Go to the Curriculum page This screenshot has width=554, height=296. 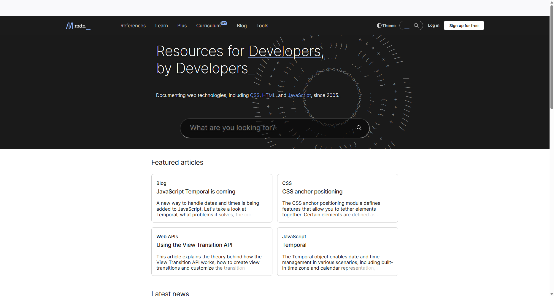tap(208, 25)
